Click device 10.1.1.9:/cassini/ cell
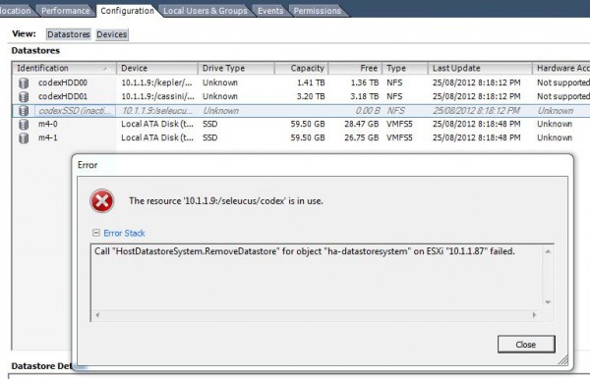The width and height of the screenshot is (590, 379). [x=157, y=96]
